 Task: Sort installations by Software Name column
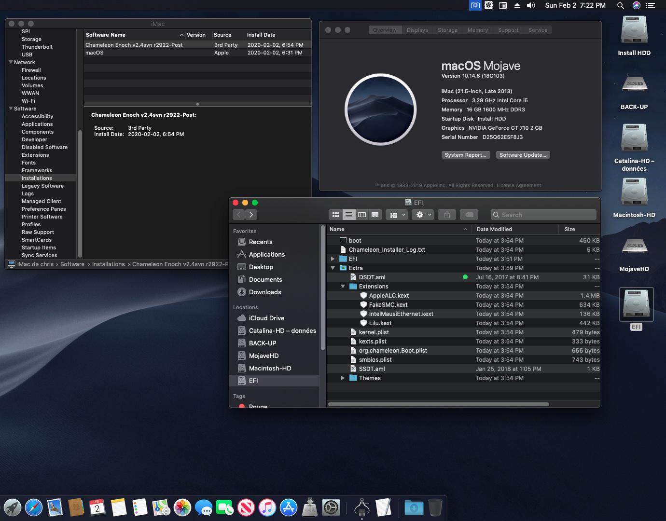pyautogui.click(x=134, y=35)
